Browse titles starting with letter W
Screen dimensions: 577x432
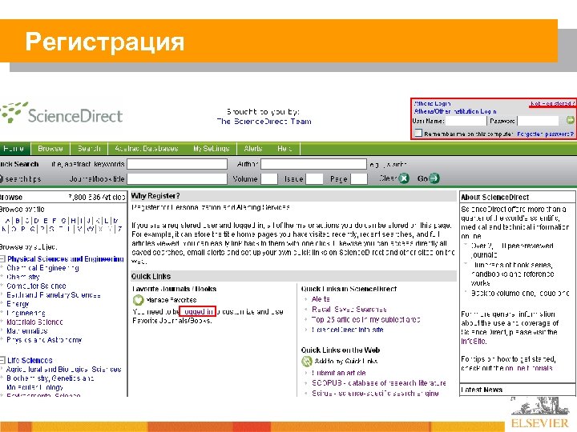pyautogui.click(x=90, y=230)
